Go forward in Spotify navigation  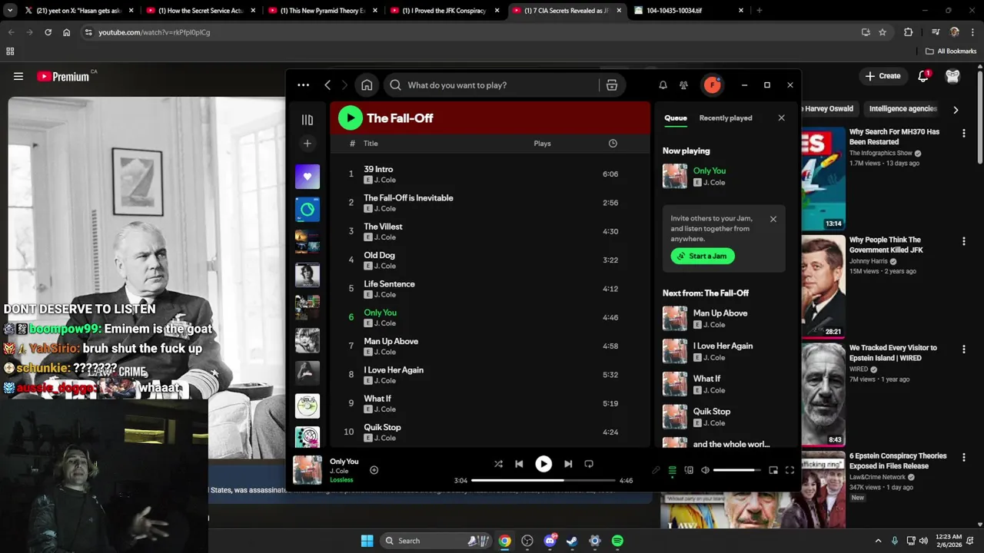tap(344, 85)
